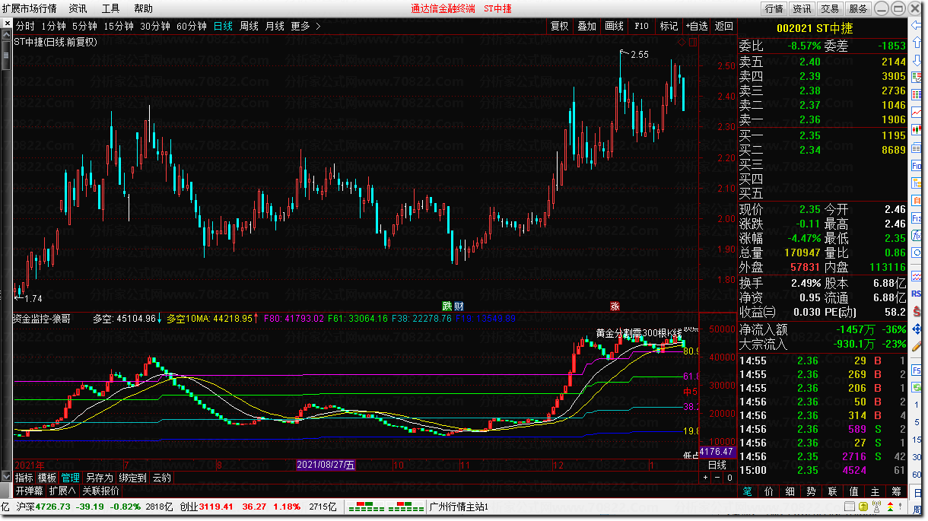Click the 2021/08/27/五 date marker on timeline
Image resolution: width=928 pixels, height=521 pixels.
click(326, 465)
